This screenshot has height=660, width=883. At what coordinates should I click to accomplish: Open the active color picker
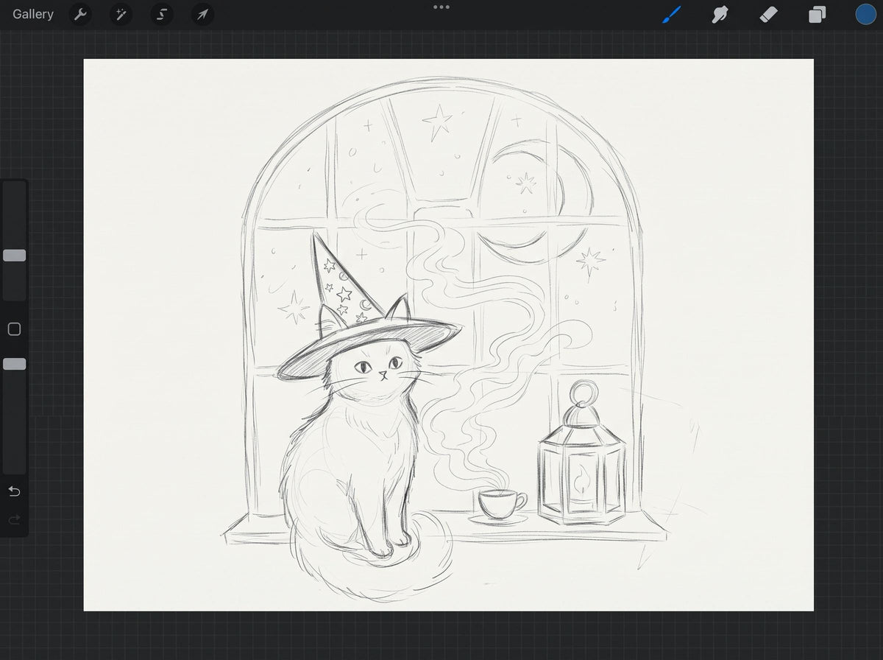click(865, 14)
